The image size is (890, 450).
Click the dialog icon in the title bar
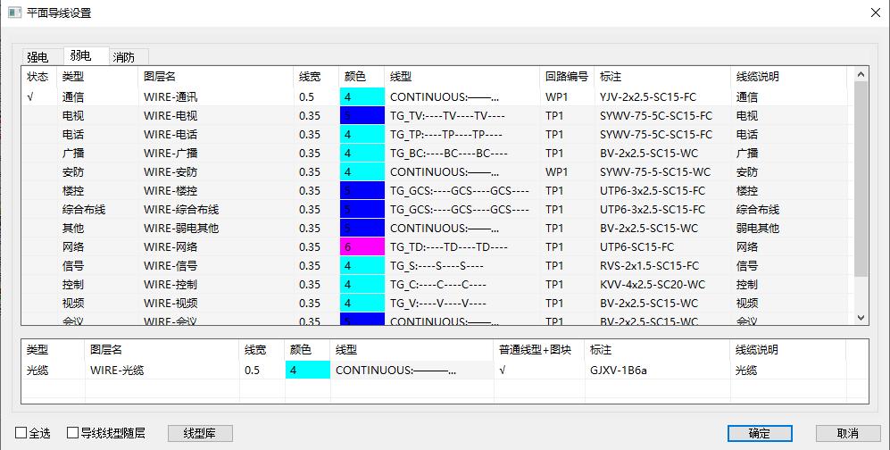click(14, 12)
